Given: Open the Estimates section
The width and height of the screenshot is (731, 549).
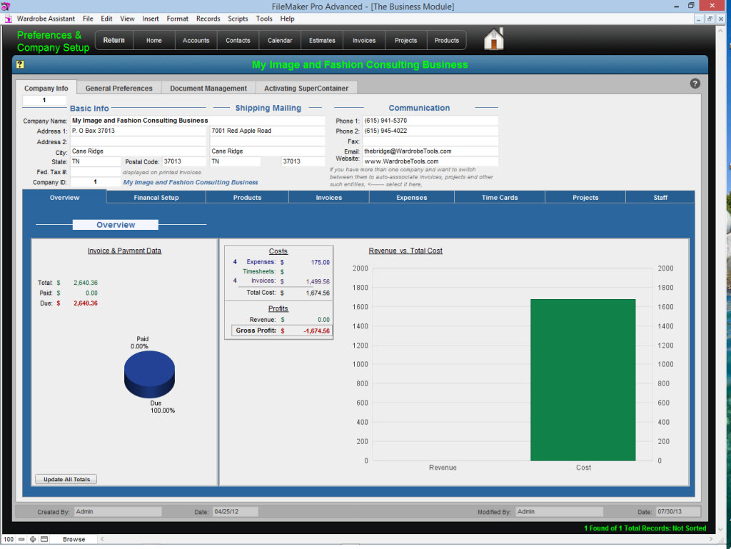Looking at the screenshot, I should (x=322, y=40).
